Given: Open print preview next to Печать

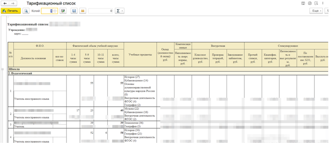Looking at the screenshot, I should tap(26, 11).
